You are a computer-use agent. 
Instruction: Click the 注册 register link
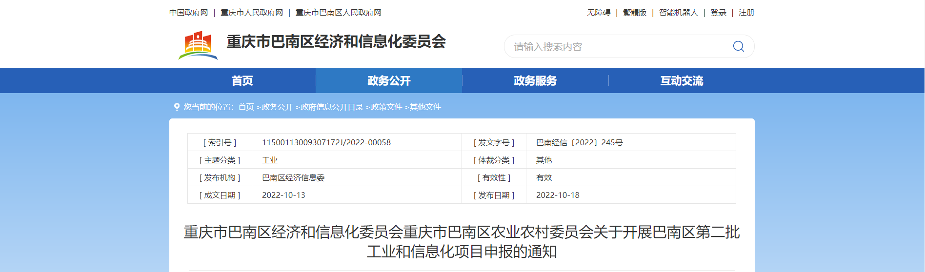(746, 13)
